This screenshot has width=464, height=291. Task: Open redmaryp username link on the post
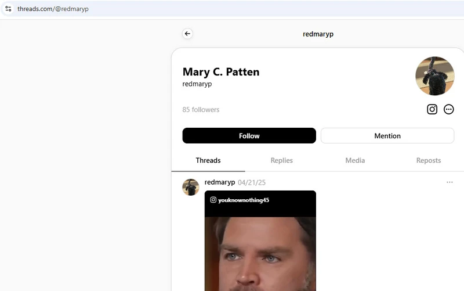click(x=220, y=182)
